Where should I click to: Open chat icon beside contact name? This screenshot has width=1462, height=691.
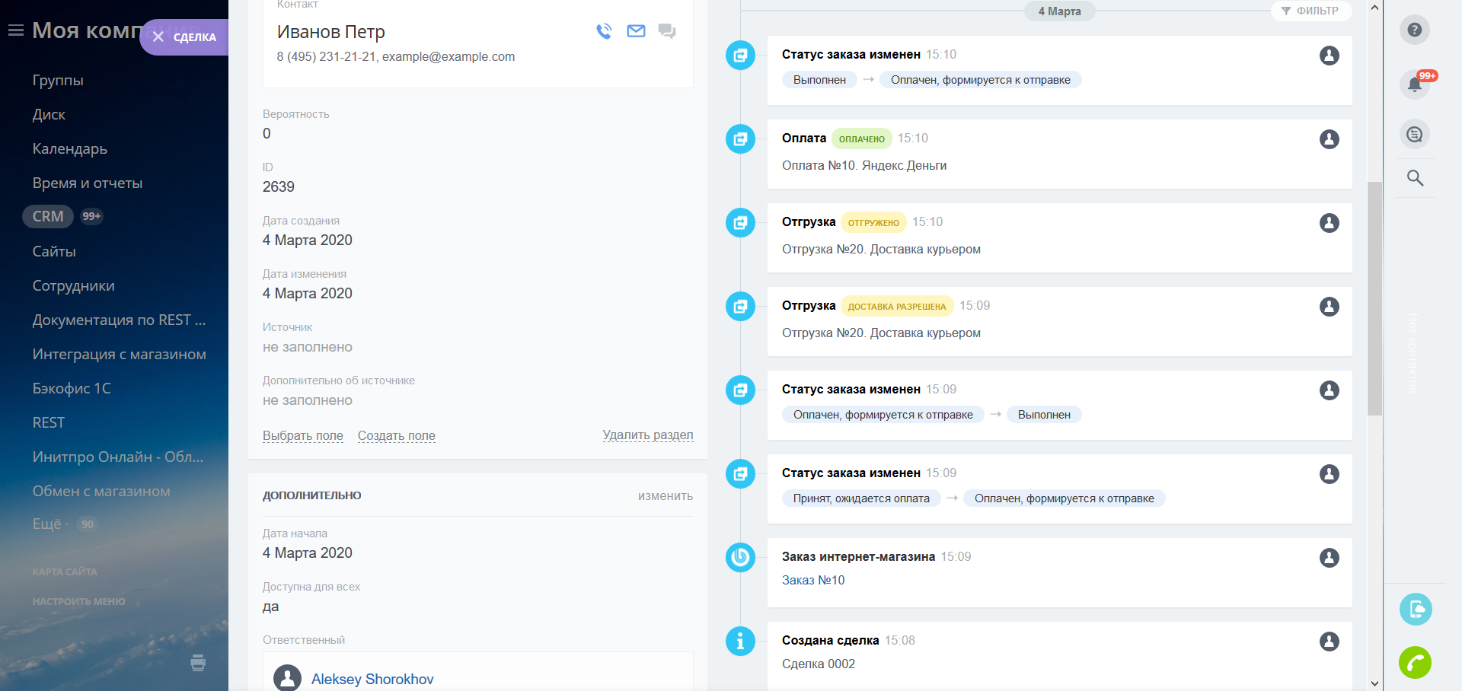coord(667,31)
